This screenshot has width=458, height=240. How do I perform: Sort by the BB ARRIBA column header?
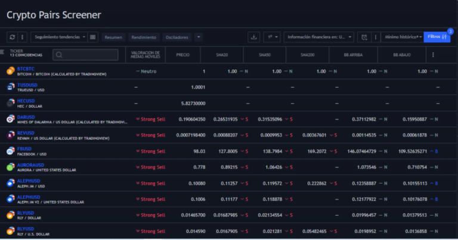(353, 55)
